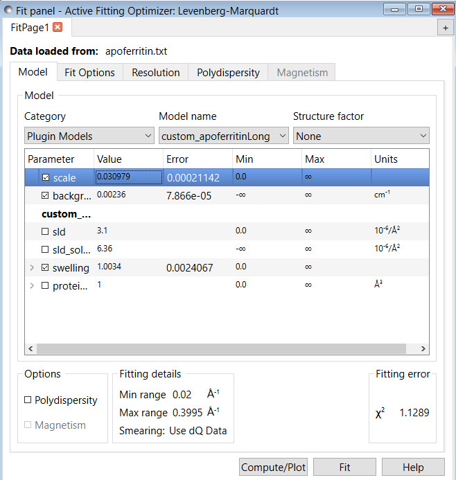Uncheck the scale parameter checkbox

pyautogui.click(x=46, y=178)
